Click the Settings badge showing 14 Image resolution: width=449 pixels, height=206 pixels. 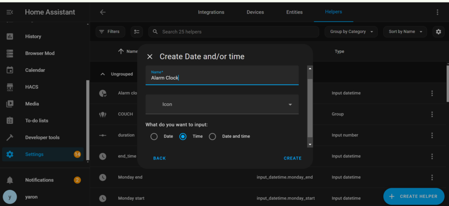point(77,154)
